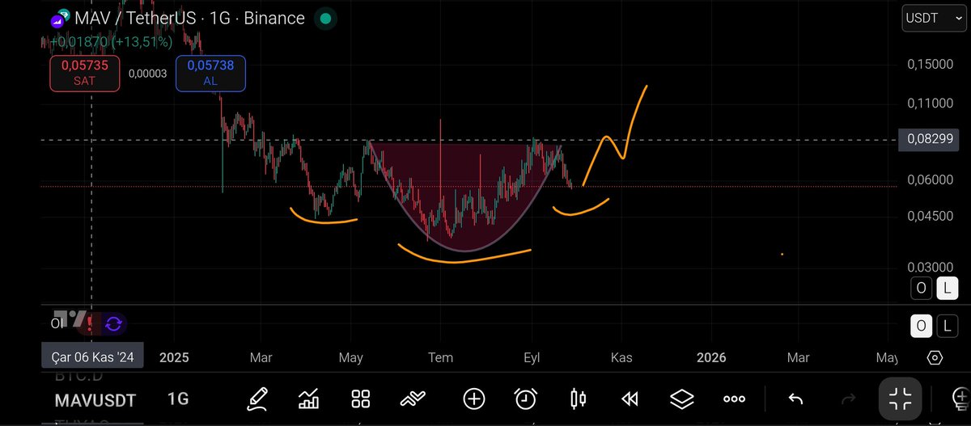Undo last action with the back arrow

click(x=795, y=398)
